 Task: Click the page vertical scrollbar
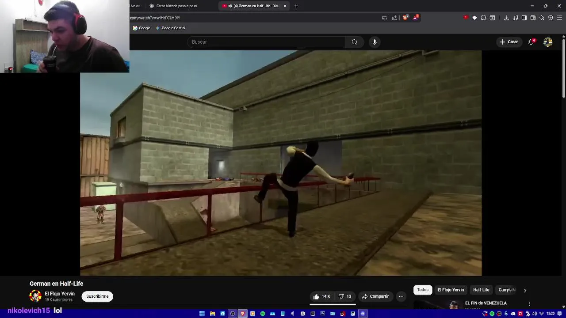coord(564,68)
